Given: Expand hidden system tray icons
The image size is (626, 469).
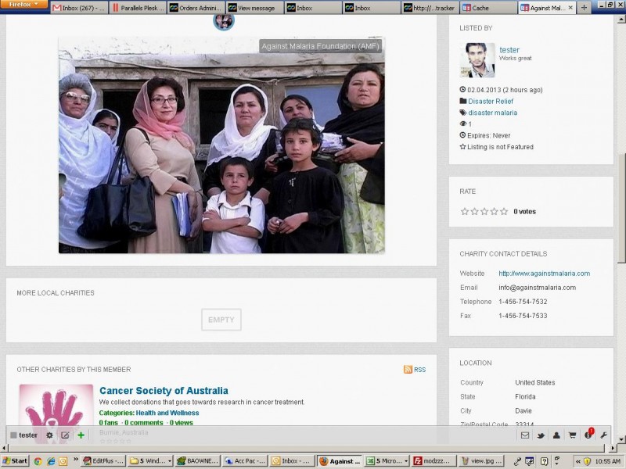Looking at the screenshot, I should coord(577,461).
